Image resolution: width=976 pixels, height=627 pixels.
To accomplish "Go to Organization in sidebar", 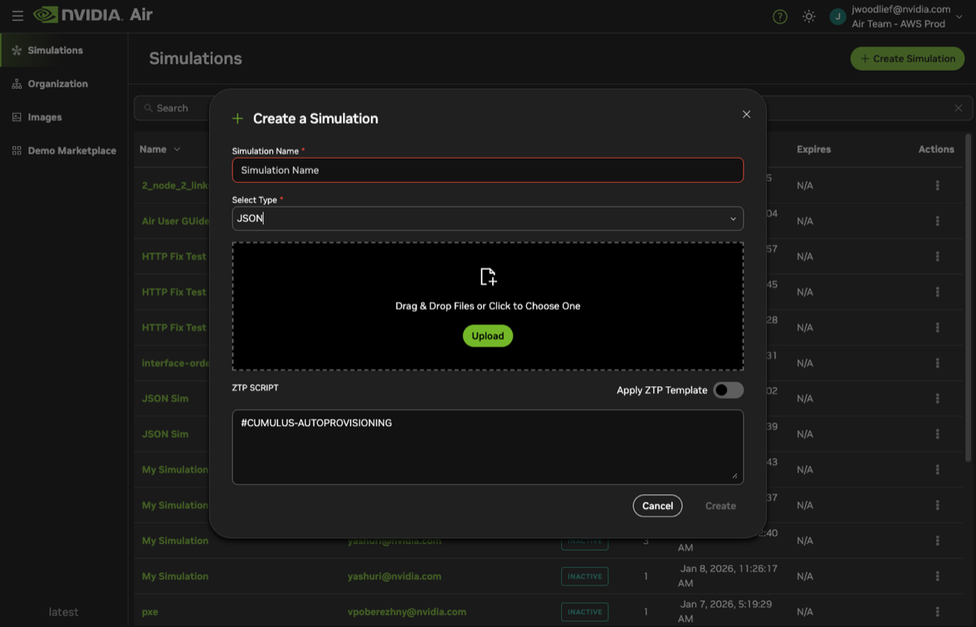I will (57, 84).
